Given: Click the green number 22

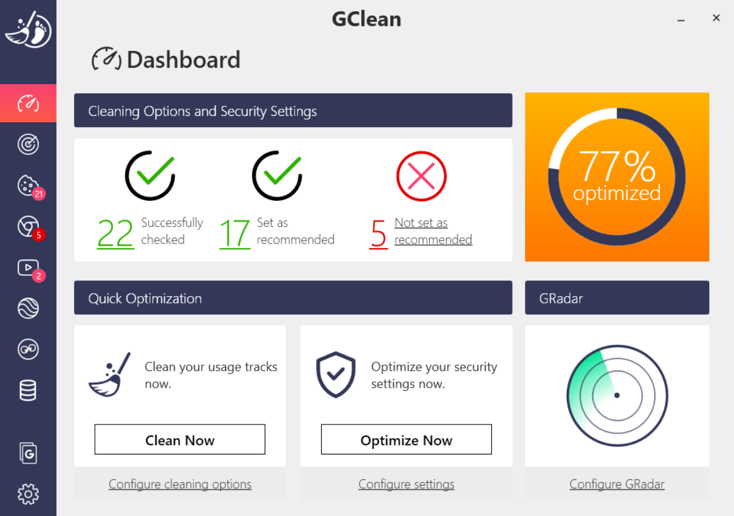Looking at the screenshot, I should pyautogui.click(x=116, y=233).
